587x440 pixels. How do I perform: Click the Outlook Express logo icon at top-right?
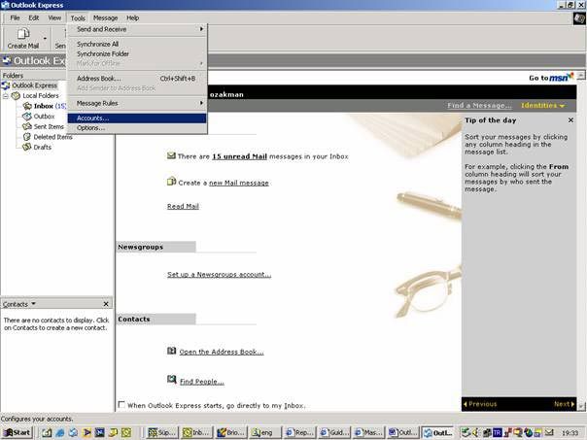(x=579, y=18)
